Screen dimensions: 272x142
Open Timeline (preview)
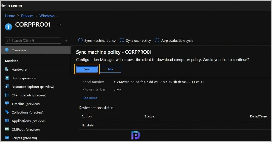tap(25, 104)
